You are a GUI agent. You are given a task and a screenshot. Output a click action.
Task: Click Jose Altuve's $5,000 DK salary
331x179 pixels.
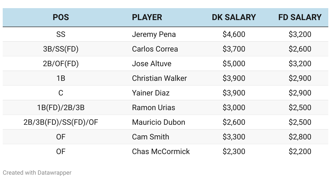(x=234, y=64)
